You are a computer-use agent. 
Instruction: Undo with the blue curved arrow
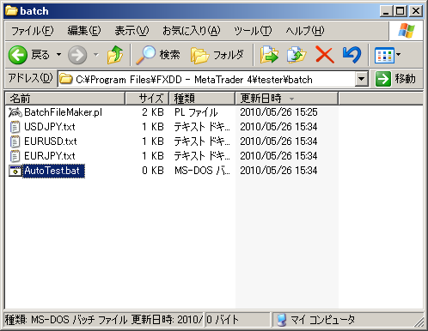click(x=352, y=55)
